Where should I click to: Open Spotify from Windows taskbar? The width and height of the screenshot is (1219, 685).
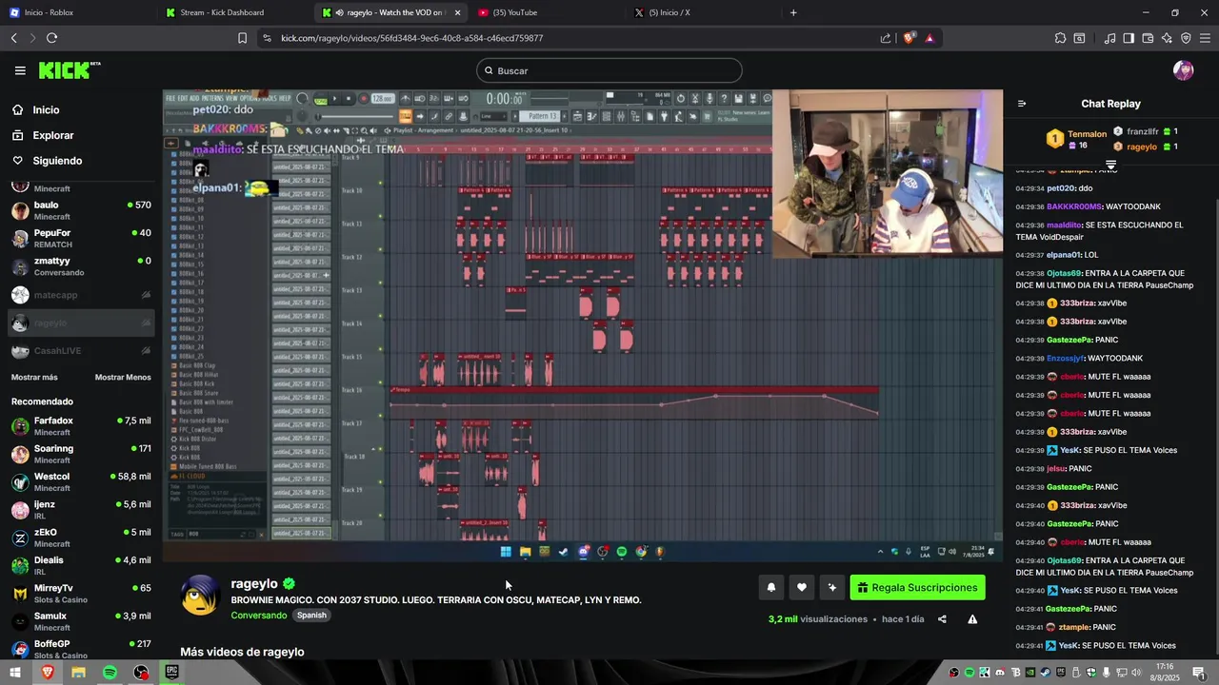[110, 673]
